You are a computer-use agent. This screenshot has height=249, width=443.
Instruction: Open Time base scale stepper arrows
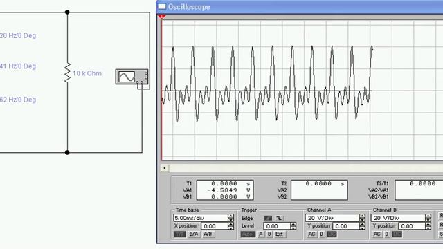click(230, 218)
